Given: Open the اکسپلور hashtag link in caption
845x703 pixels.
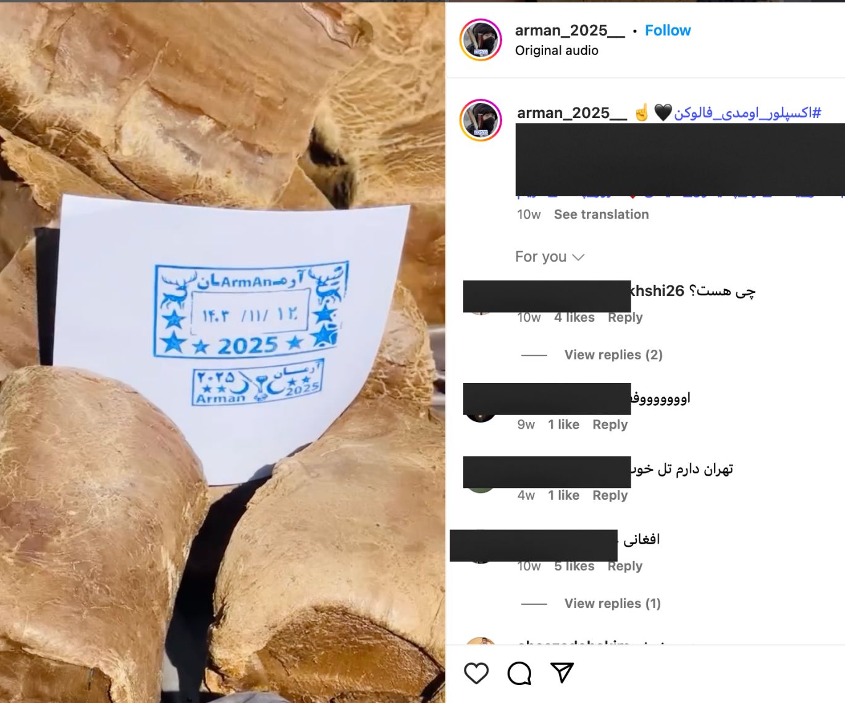Looking at the screenshot, I should click(x=747, y=112).
